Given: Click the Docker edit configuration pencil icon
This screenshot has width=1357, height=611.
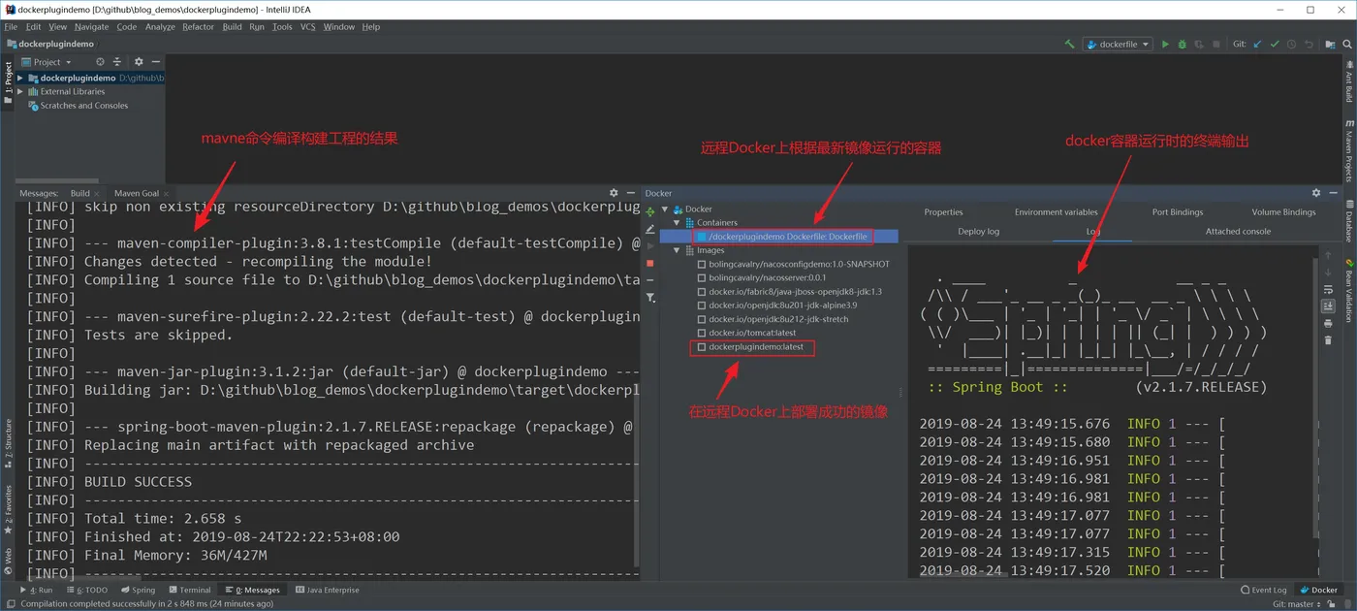Looking at the screenshot, I should pyautogui.click(x=650, y=229).
